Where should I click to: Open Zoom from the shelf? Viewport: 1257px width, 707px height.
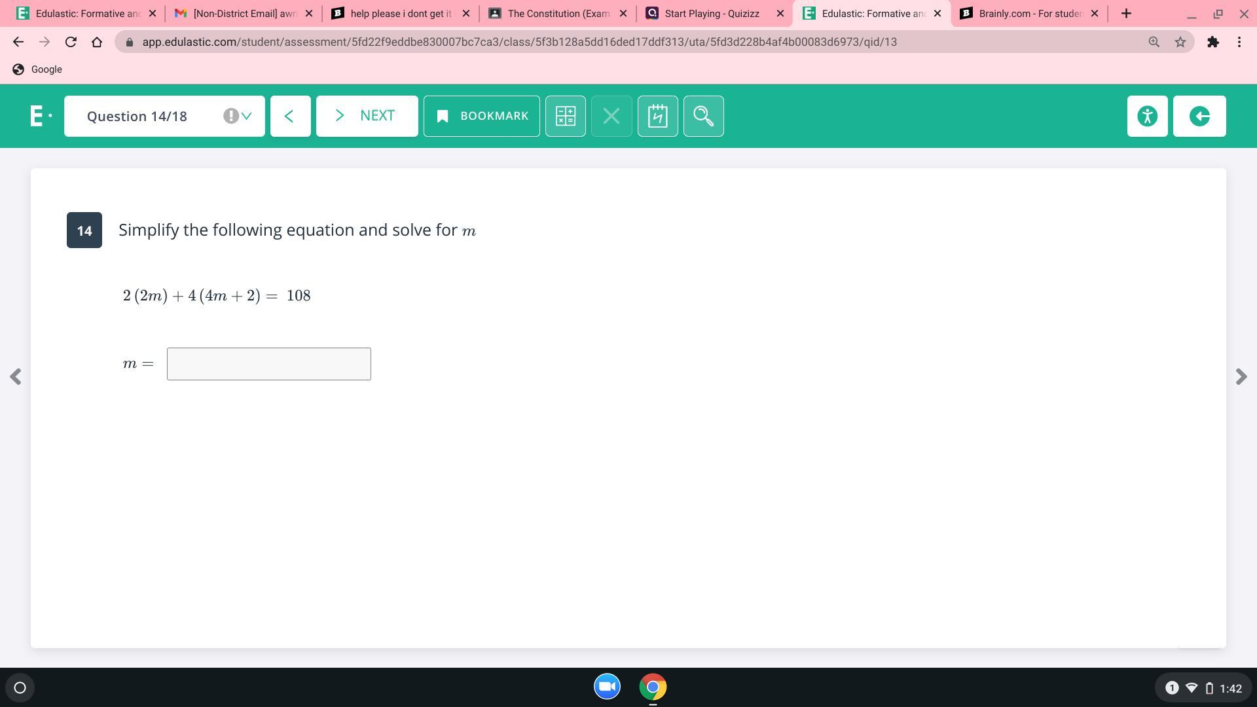coord(607,687)
